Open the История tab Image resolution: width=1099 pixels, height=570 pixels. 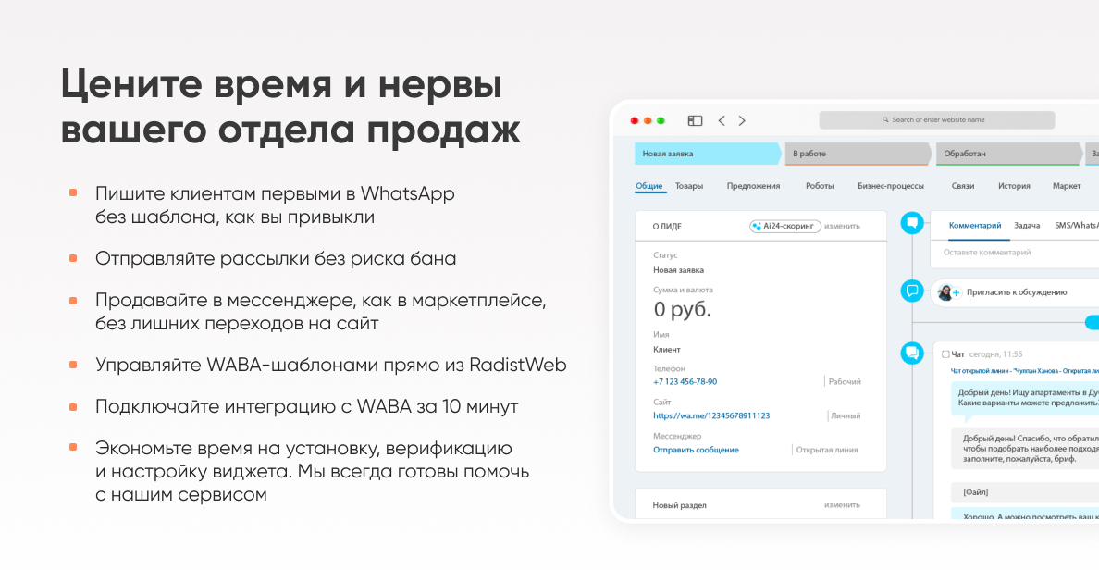pos(1014,186)
